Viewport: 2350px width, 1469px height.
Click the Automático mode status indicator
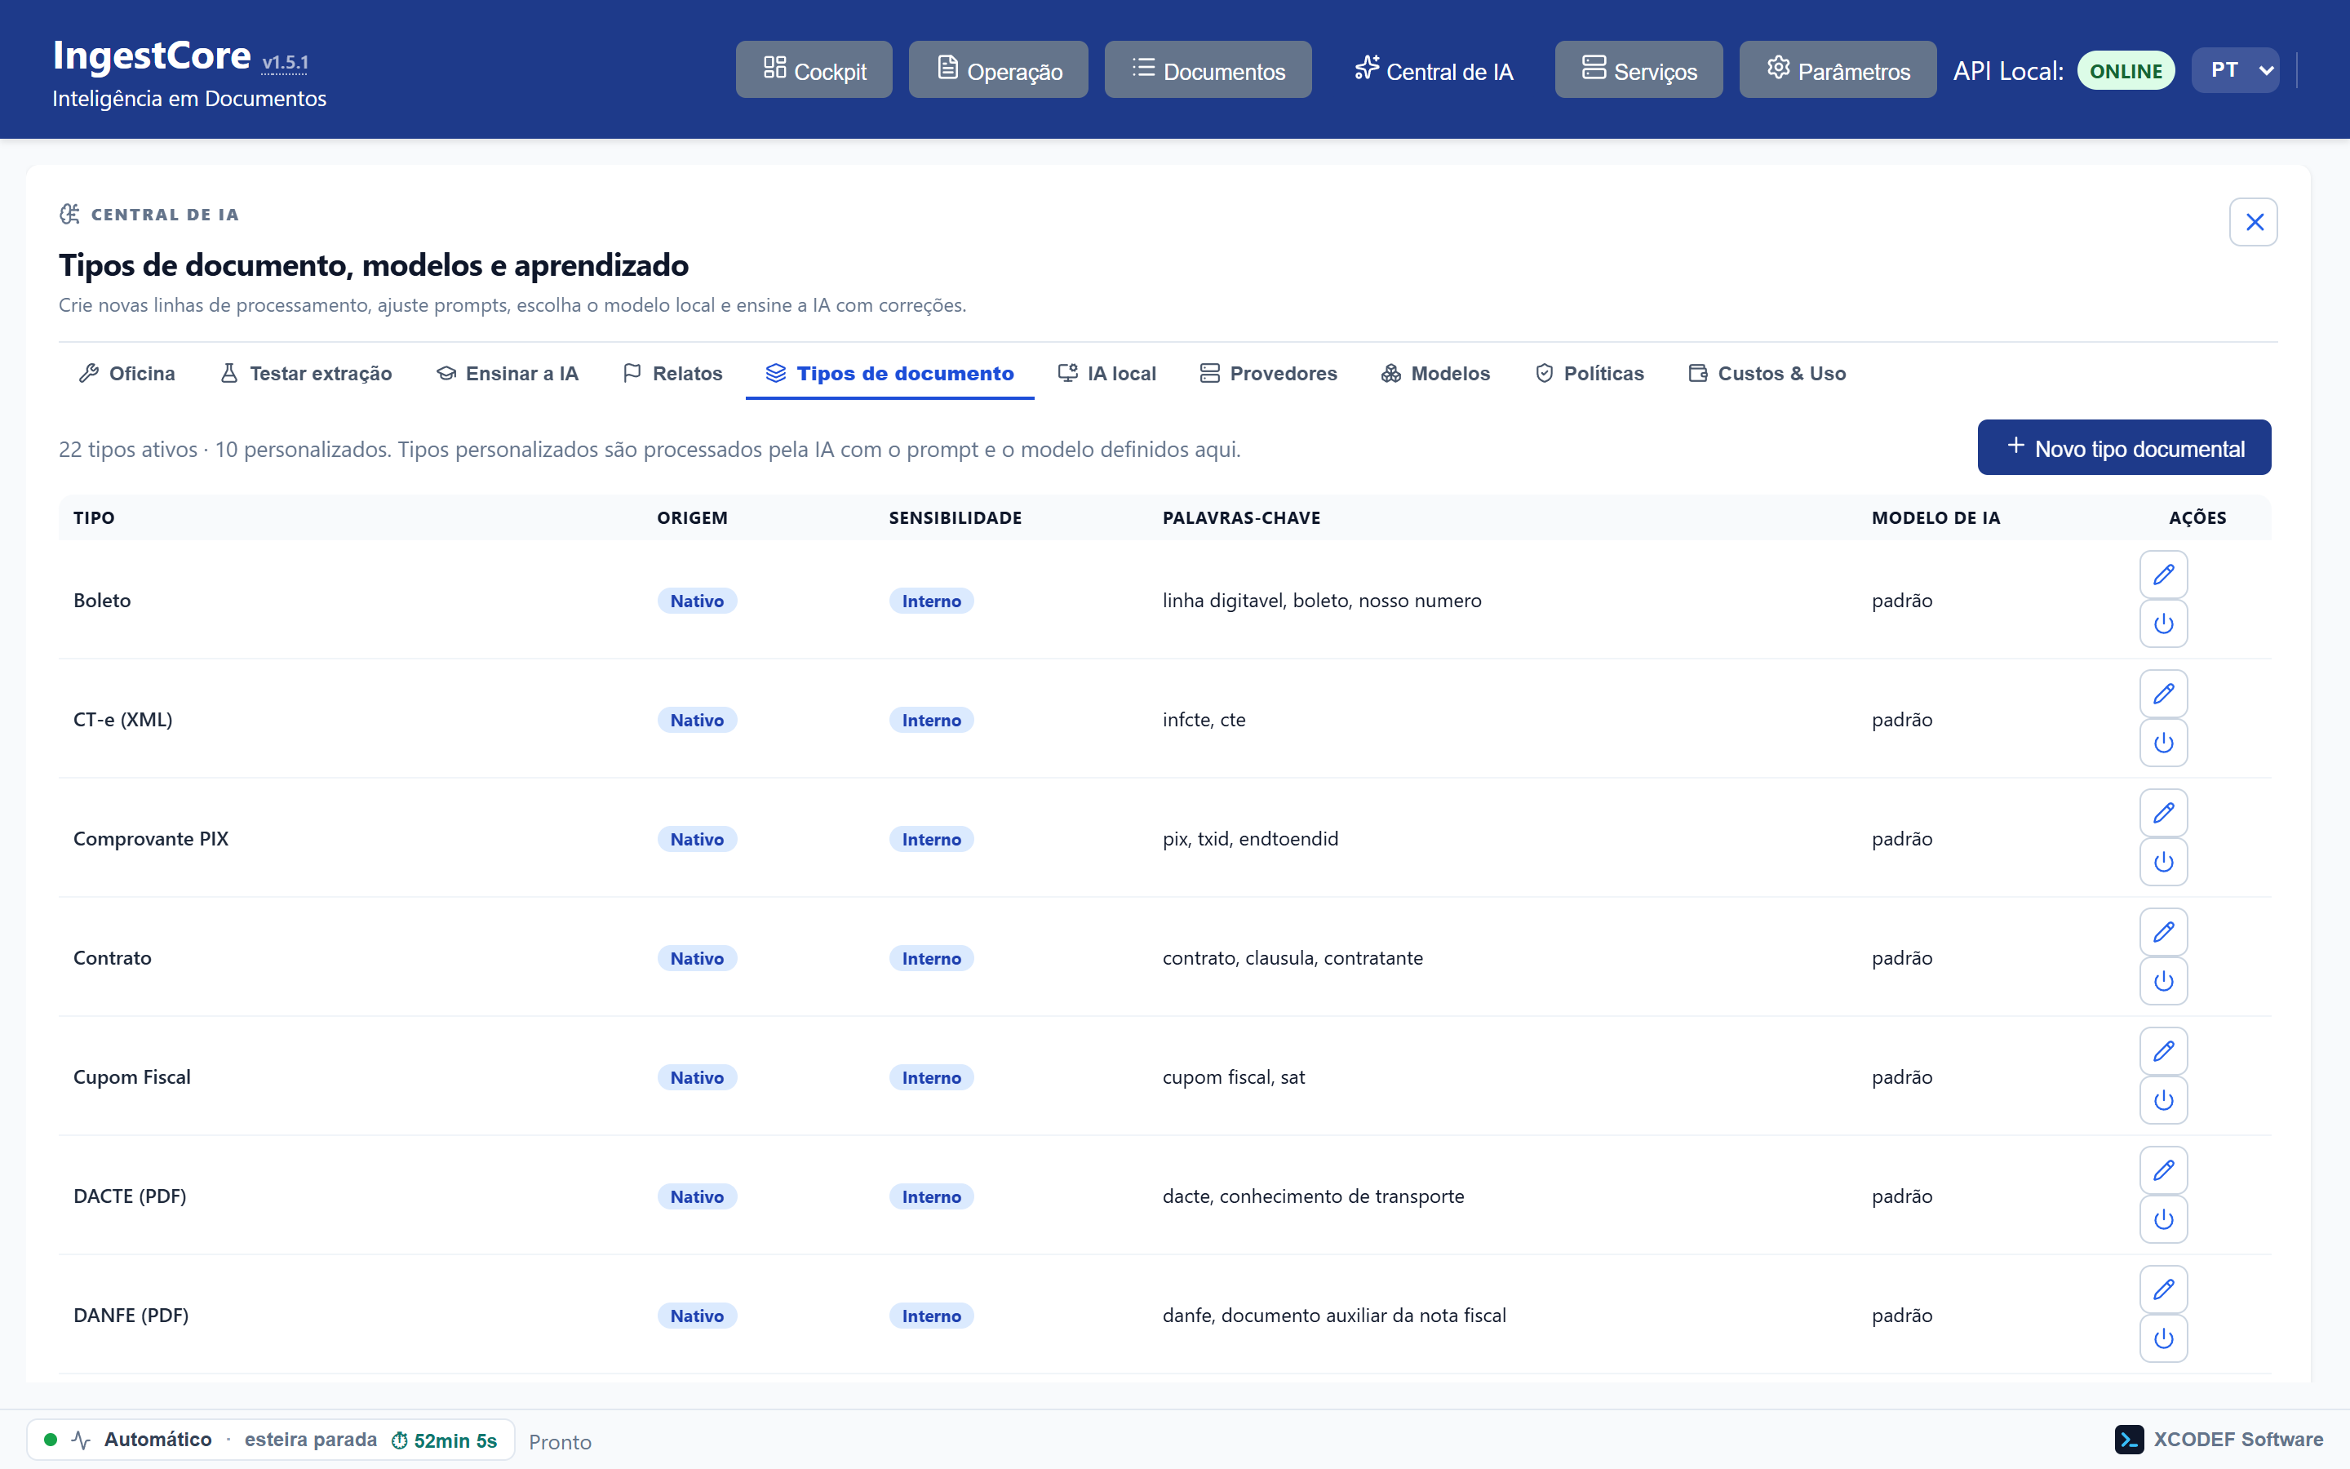click(157, 1439)
